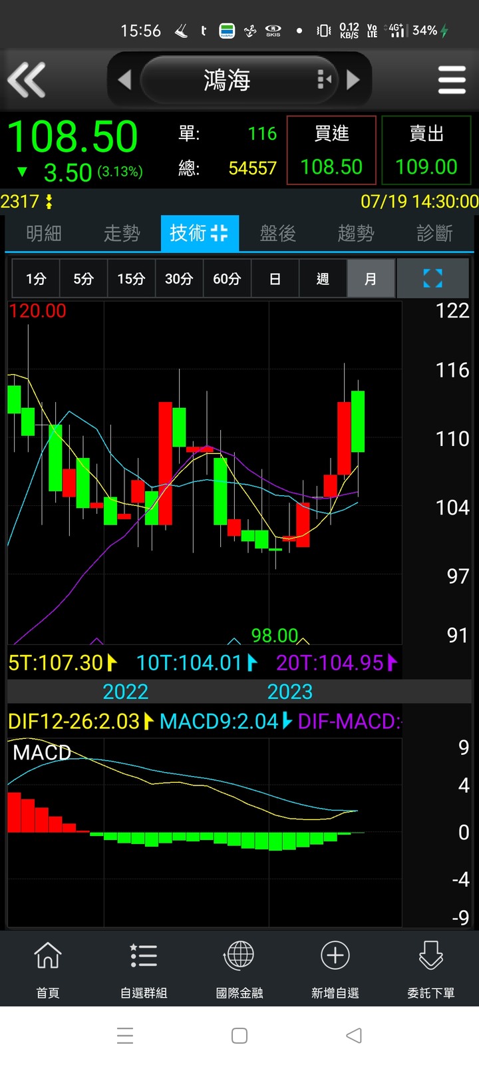
Task: Select 日 daily chart interval
Action: click(275, 278)
